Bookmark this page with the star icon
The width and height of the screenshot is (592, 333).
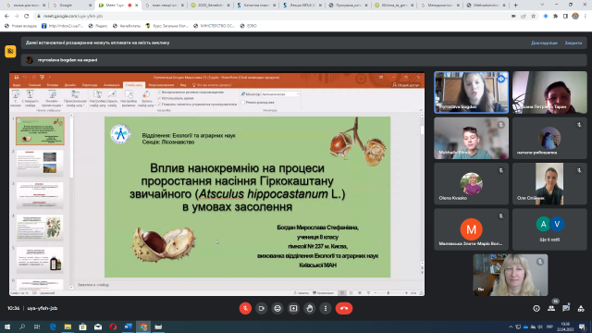pos(533,17)
